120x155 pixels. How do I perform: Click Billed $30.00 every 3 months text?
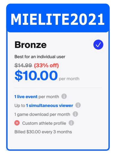[43, 132]
